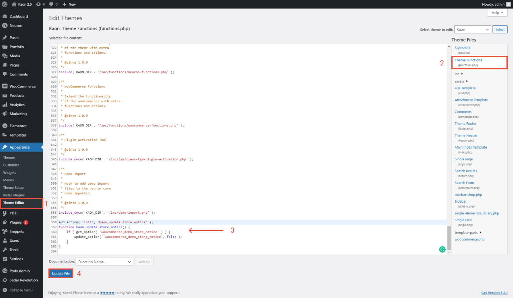Open the Function Name documentation dropdown
The image size is (513, 298).
coord(104,262)
